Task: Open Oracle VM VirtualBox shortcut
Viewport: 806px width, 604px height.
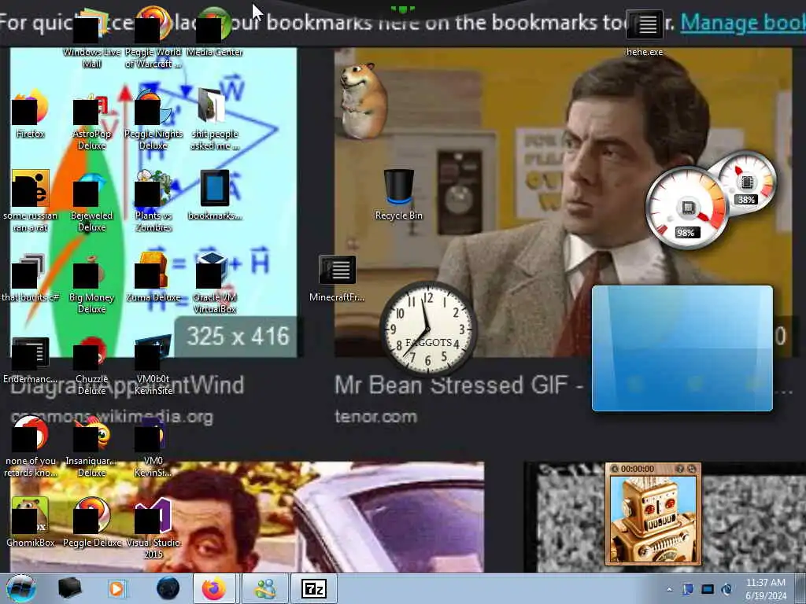Action: 214,284
